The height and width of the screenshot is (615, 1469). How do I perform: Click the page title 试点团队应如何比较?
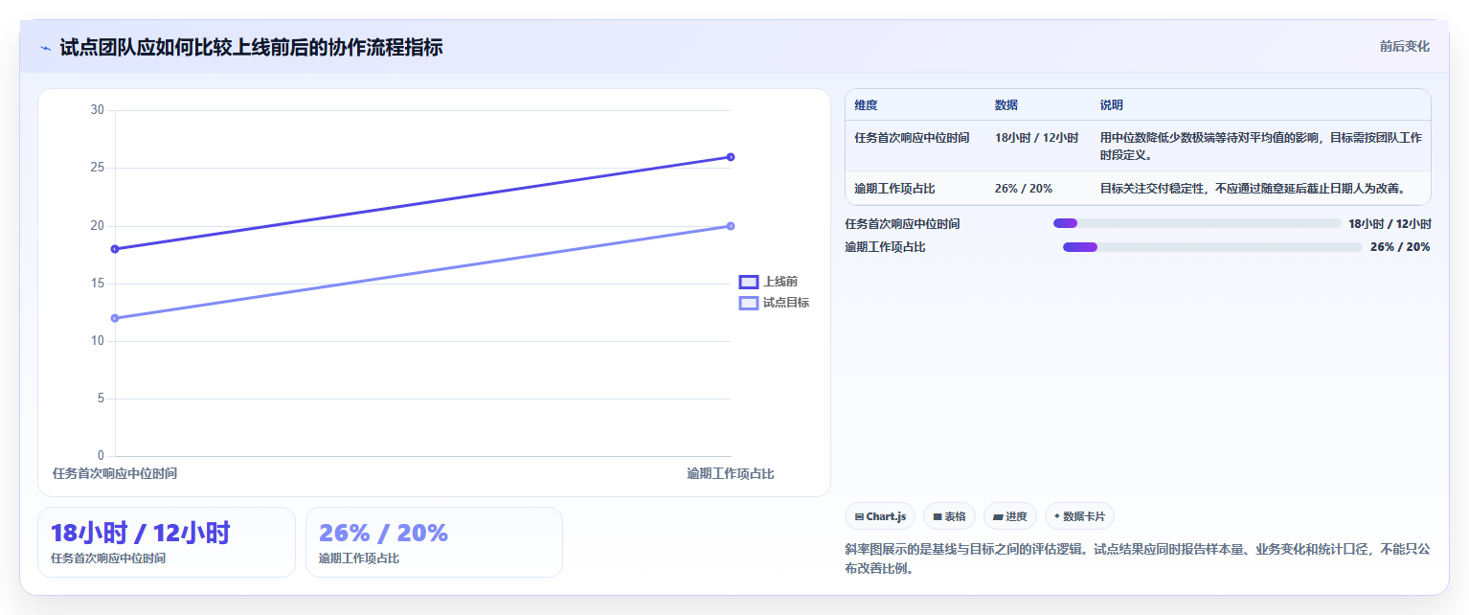click(x=251, y=47)
